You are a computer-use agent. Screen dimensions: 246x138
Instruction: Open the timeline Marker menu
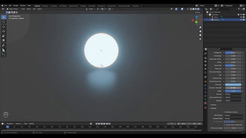pos(32,124)
